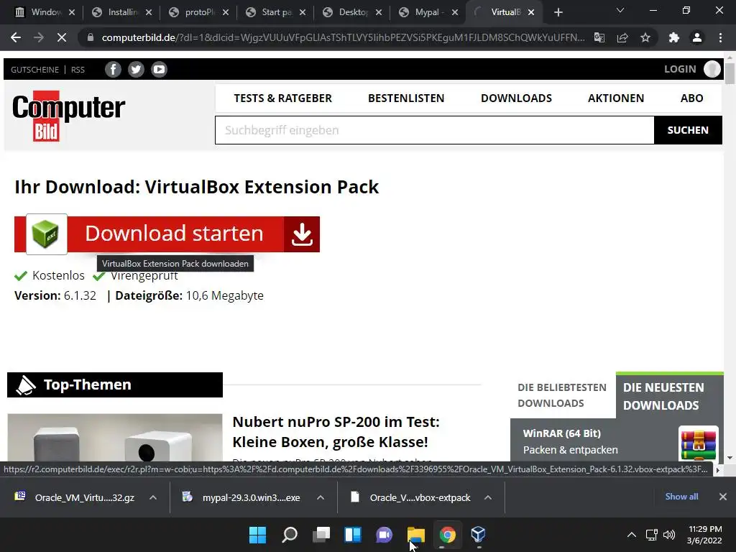The image size is (736, 552).
Task: Open BESTENLISTEN menu
Action: pyautogui.click(x=406, y=98)
